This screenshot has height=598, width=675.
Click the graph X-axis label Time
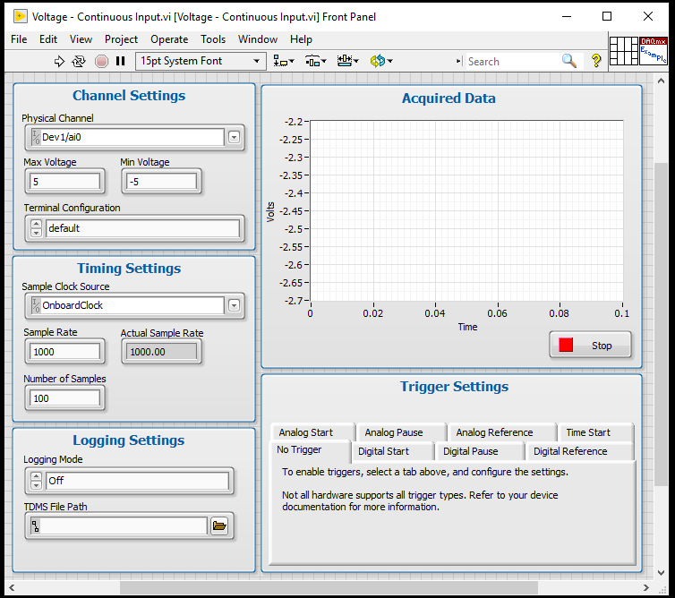467,328
